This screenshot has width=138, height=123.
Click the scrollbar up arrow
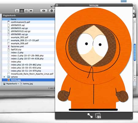pos(135,77)
